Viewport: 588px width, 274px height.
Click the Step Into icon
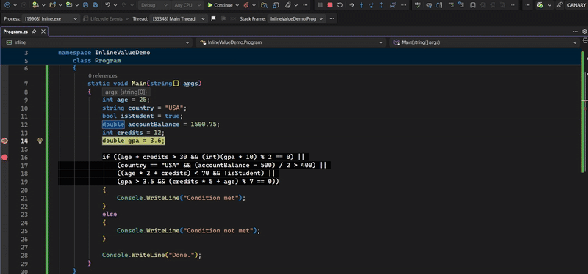click(x=362, y=5)
